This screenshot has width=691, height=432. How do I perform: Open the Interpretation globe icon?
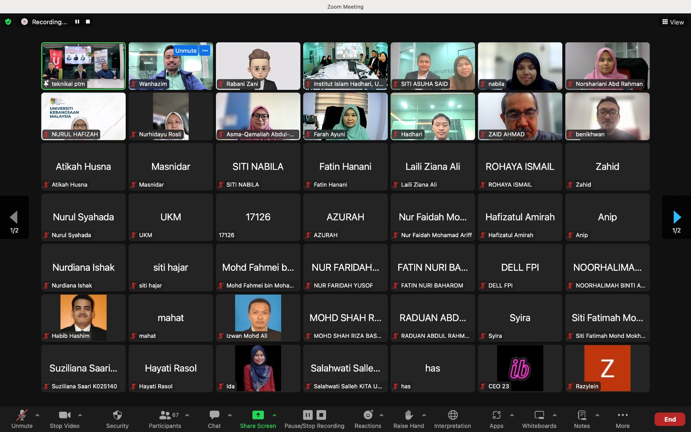[453, 416]
